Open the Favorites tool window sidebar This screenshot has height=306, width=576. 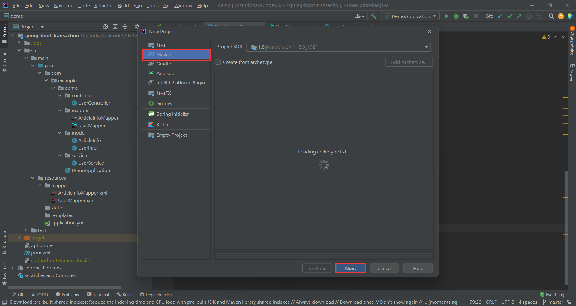coord(4,274)
